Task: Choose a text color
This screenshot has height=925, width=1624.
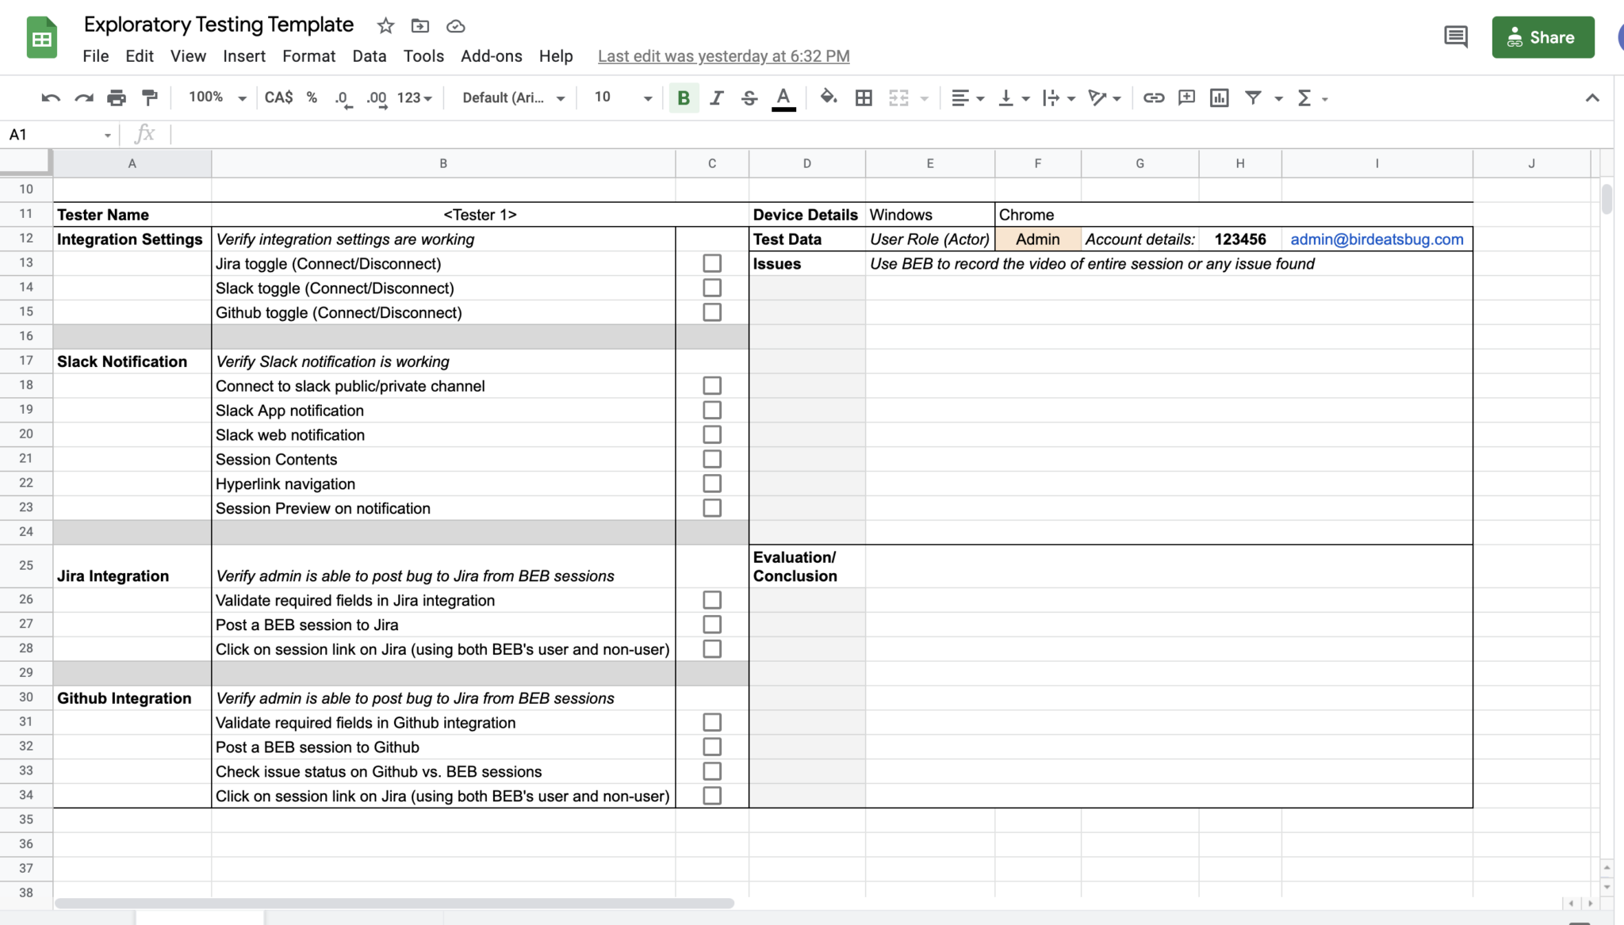Action: pos(783,97)
